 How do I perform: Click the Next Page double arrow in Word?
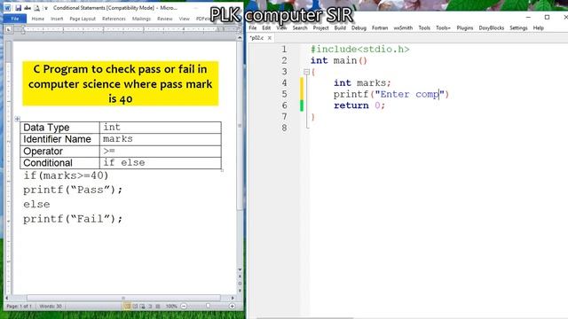[240, 291]
